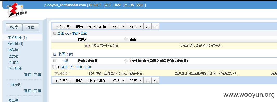
Task: Open 搜狐企业网盘全国诚招代理商 link
Action: (x=206, y=73)
